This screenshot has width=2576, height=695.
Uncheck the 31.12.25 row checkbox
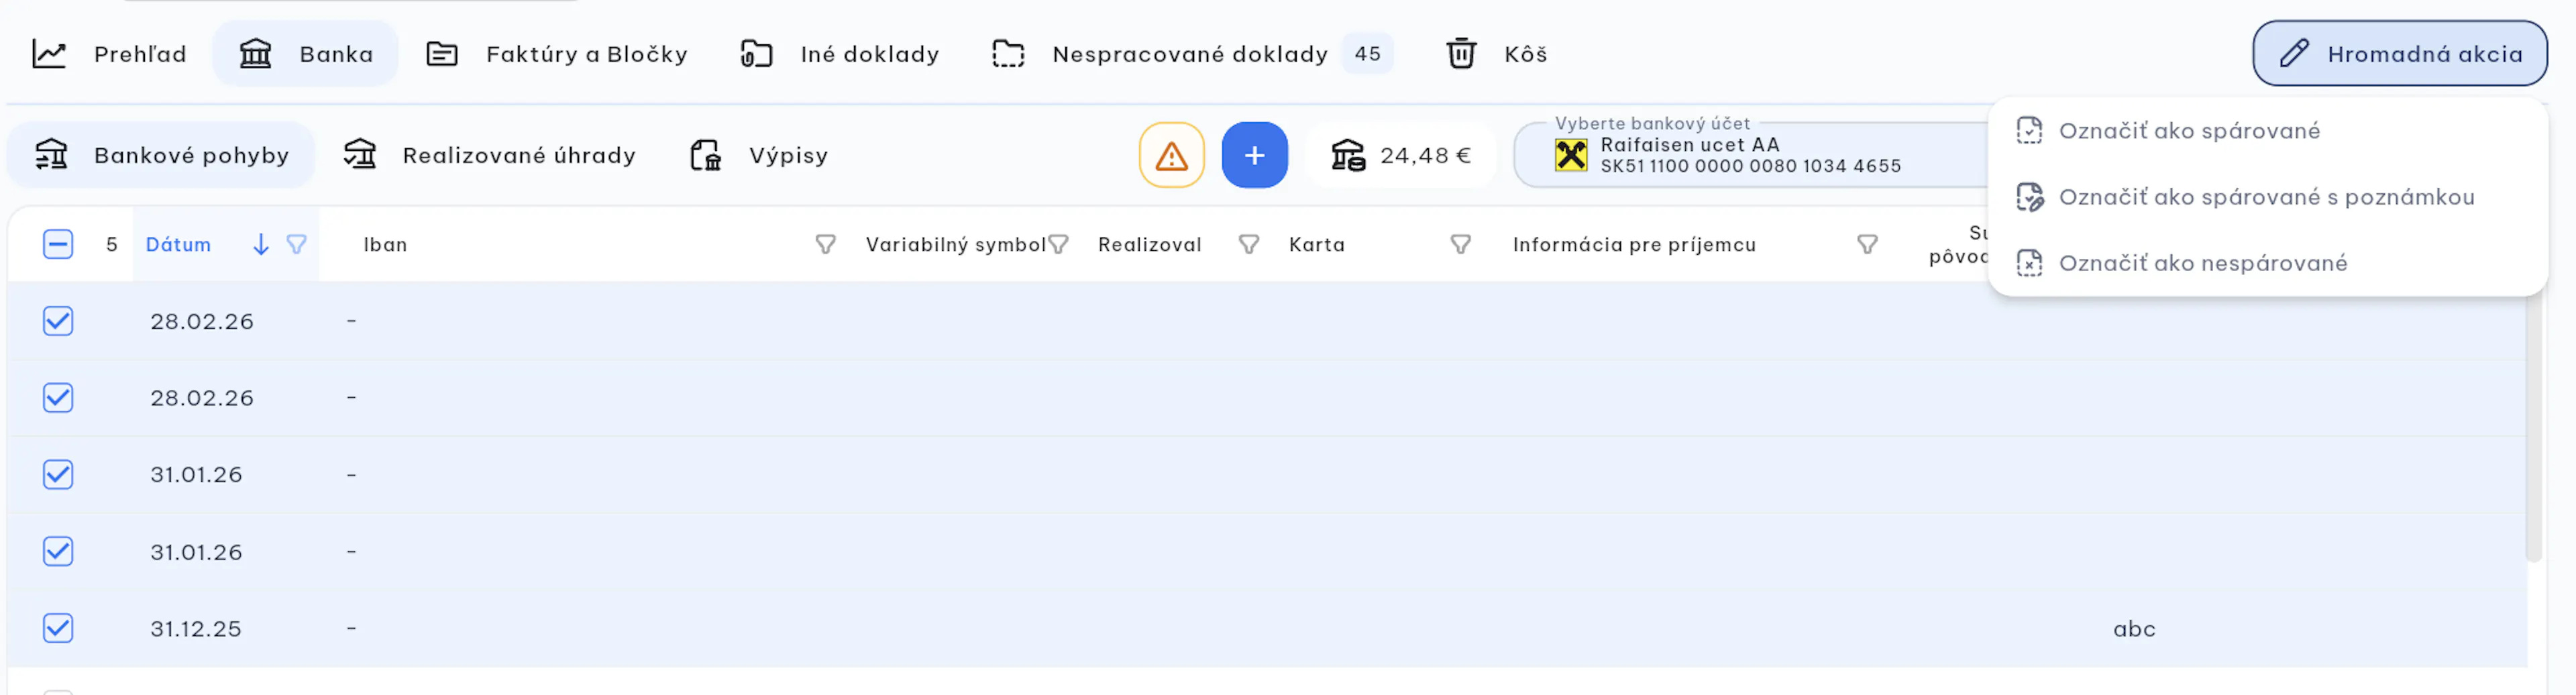[x=58, y=628]
